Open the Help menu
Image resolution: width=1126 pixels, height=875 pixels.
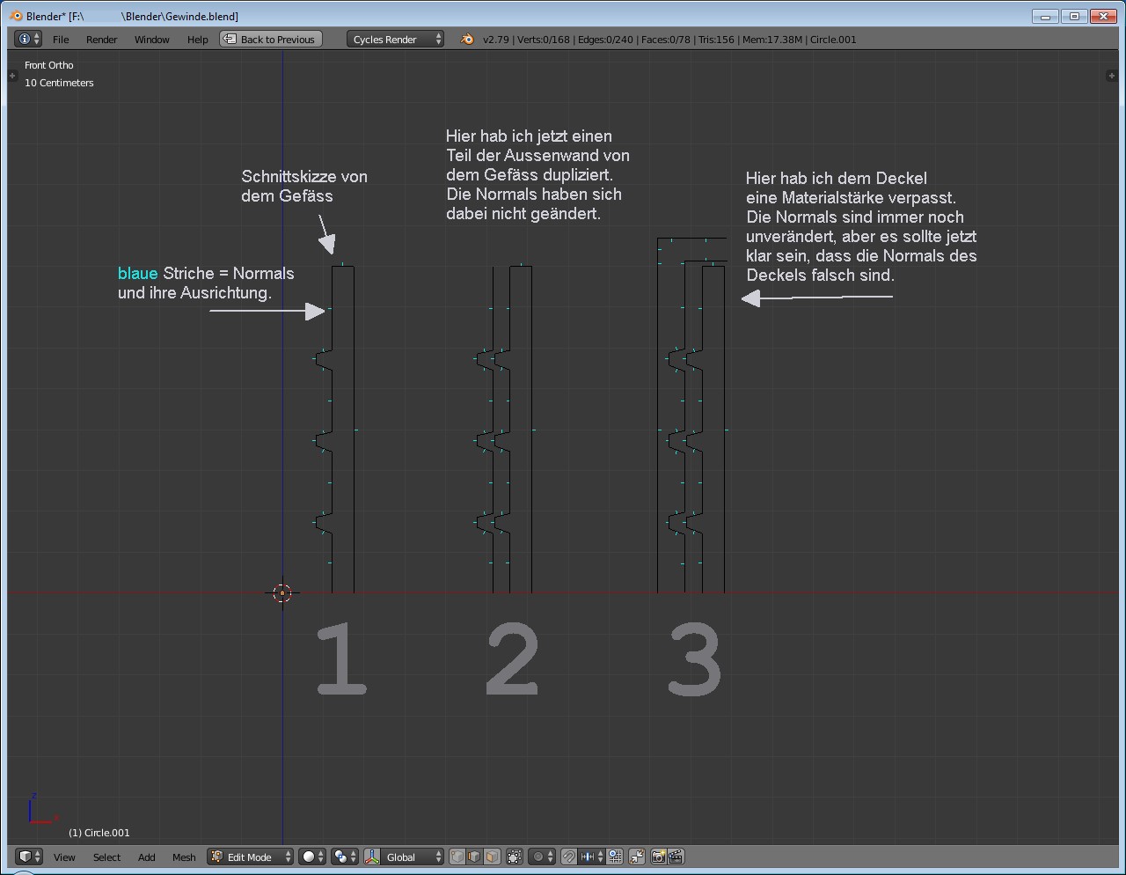198,39
